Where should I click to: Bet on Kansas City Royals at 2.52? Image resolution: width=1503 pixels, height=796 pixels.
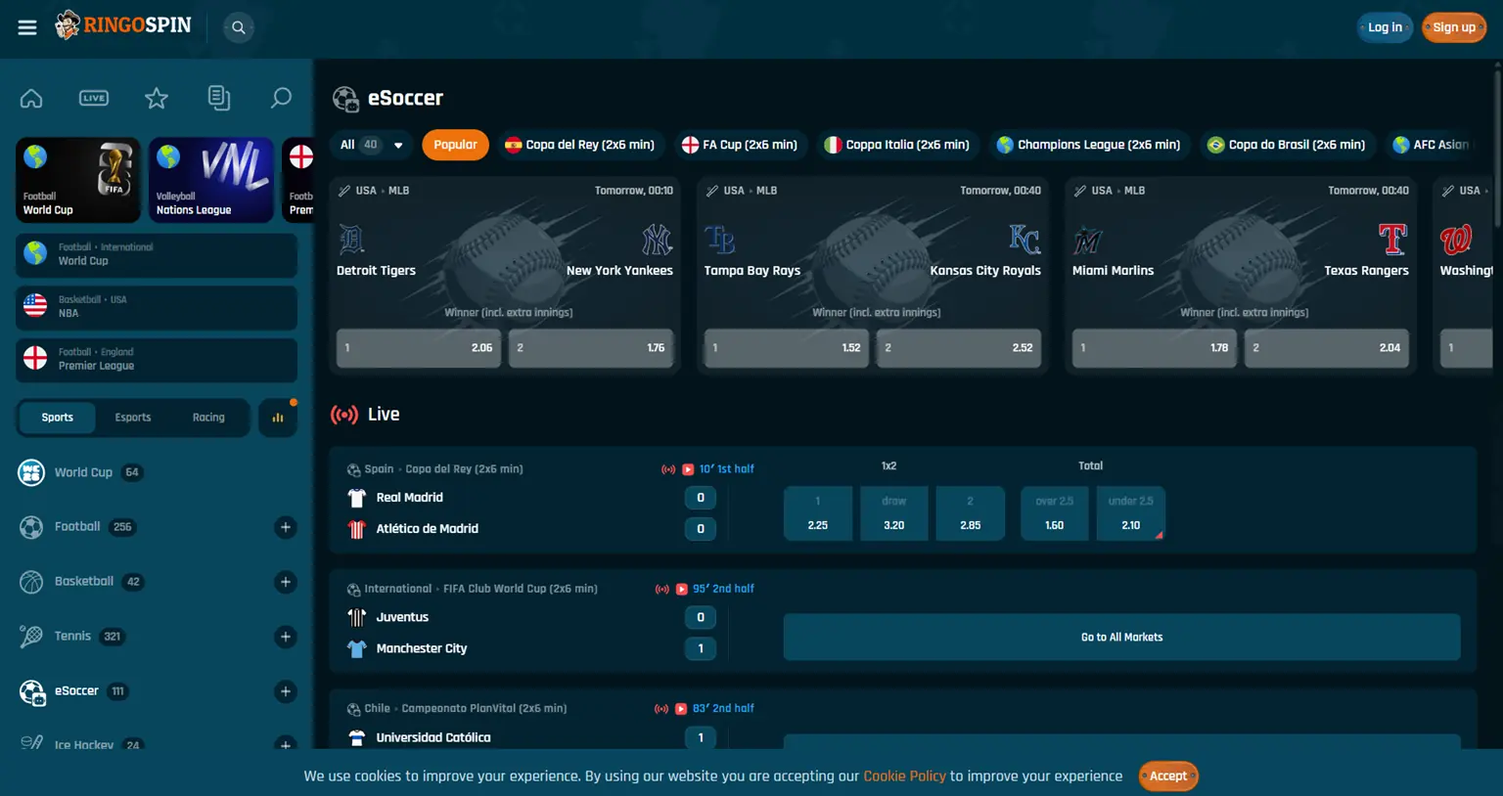click(959, 348)
